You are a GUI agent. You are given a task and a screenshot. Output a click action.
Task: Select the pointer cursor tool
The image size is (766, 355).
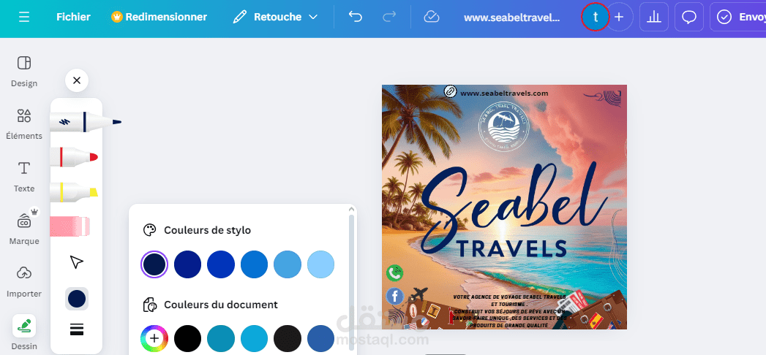tap(77, 262)
